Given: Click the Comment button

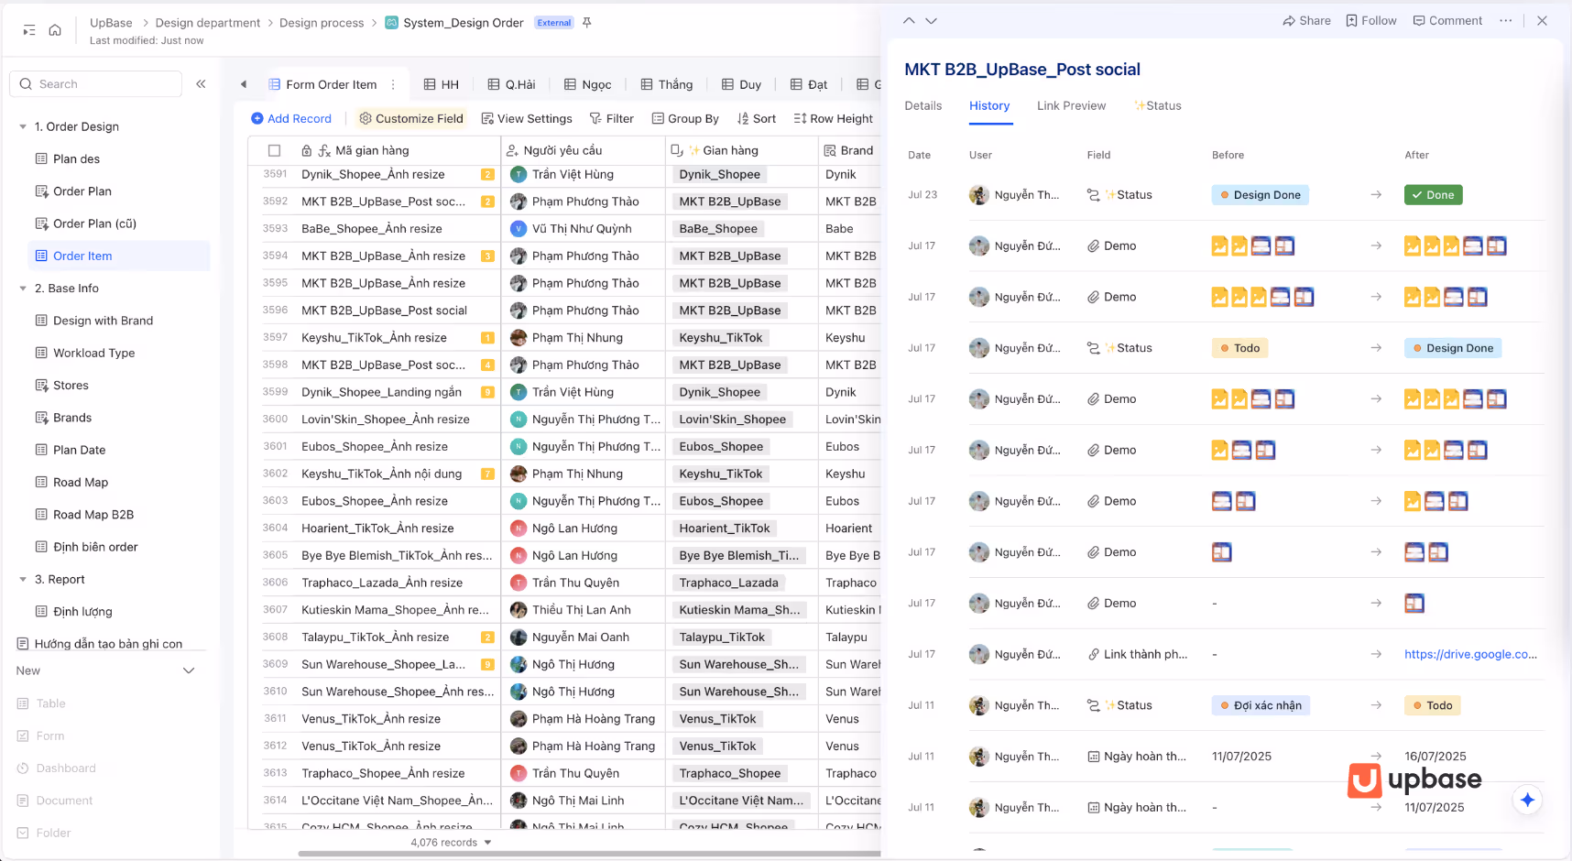Looking at the screenshot, I should 1447,20.
